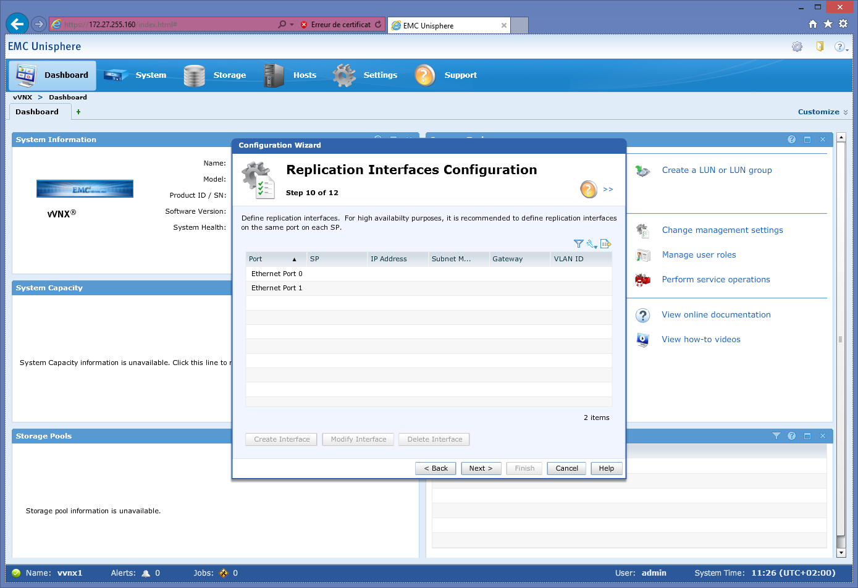Open the wrench column settings dropdown
The height and width of the screenshot is (588, 858).
point(592,244)
